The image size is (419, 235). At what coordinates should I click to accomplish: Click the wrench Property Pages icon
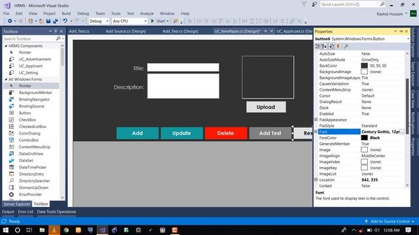(346, 46)
